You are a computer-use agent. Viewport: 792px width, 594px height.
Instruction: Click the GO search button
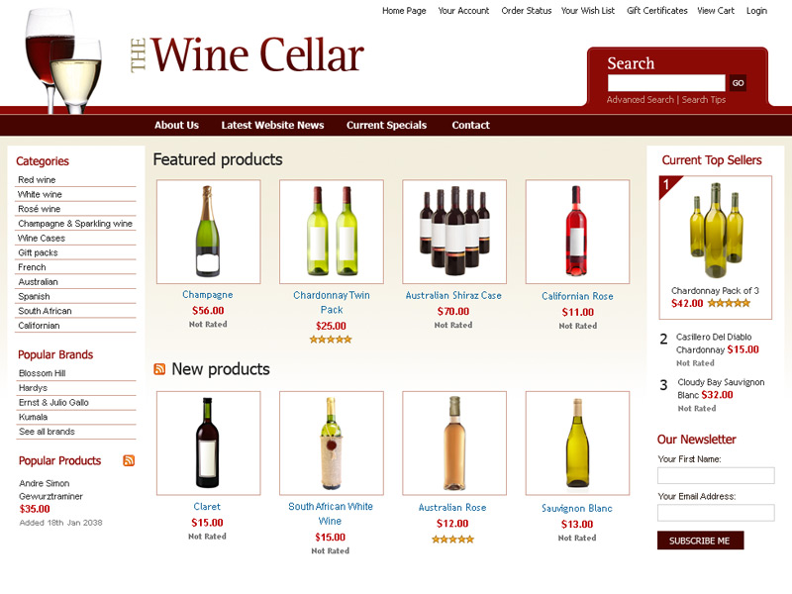[x=738, y=83]
